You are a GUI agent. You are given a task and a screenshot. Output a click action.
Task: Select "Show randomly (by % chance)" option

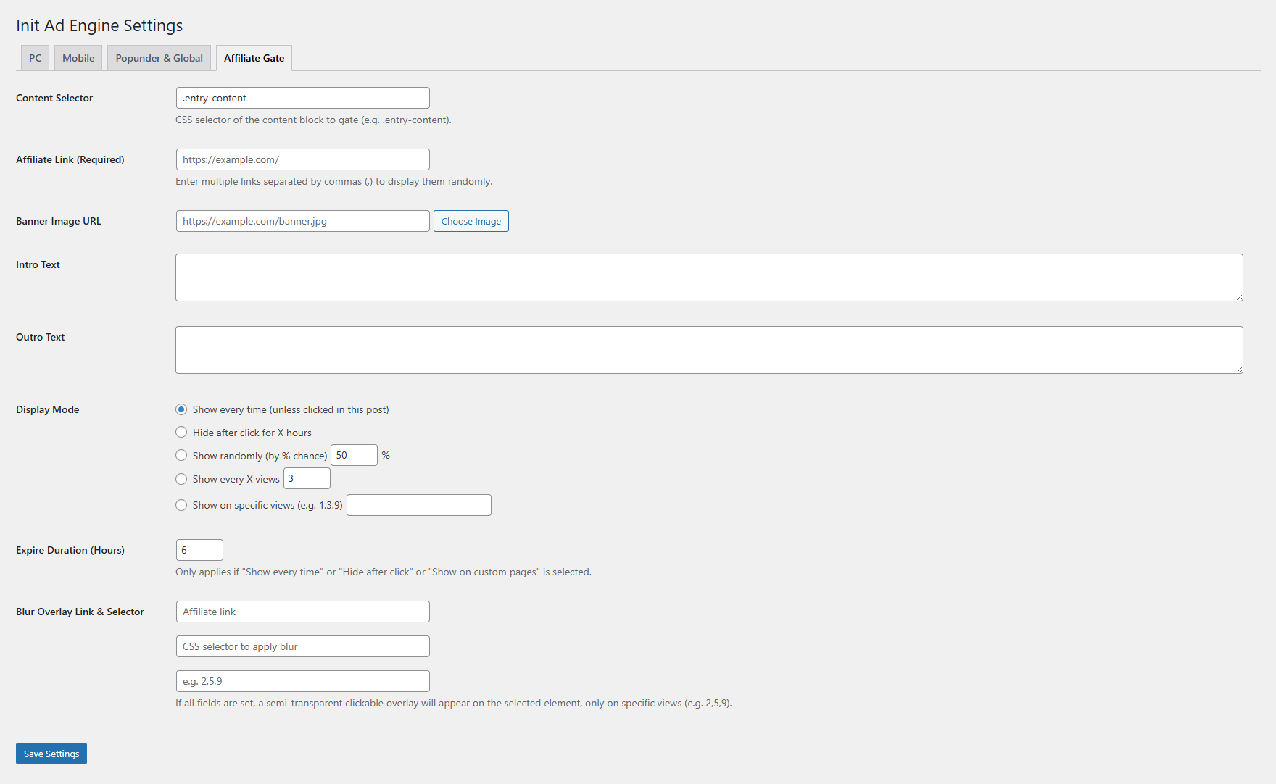(x=181, y=455)
